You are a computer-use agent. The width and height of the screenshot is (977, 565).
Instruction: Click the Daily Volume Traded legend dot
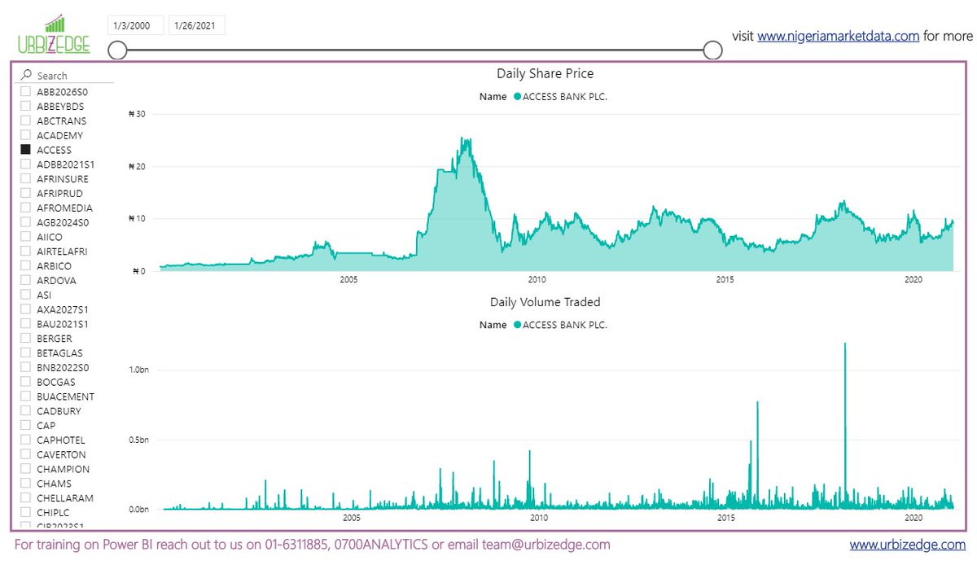(x=517, y=325)
